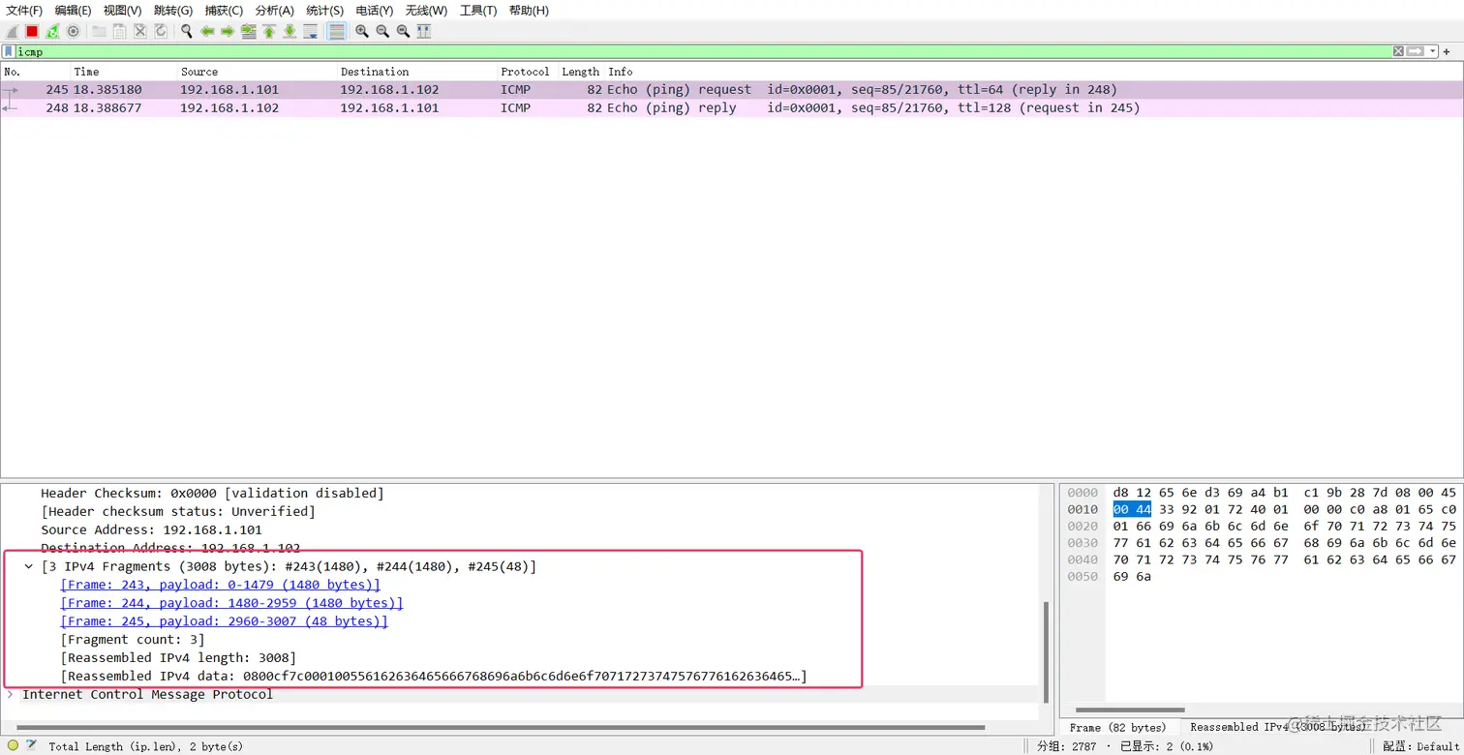Screen dimensions: 1464x755
Task: Open the 无线(W) menu
Action: (426, 11)
